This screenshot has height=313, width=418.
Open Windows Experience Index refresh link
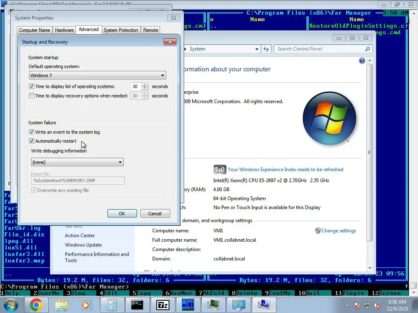[285, 170]
